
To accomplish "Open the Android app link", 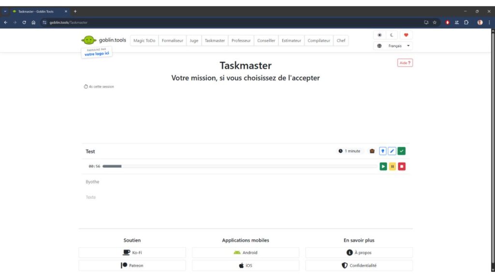I will click(x=246, y=252).
